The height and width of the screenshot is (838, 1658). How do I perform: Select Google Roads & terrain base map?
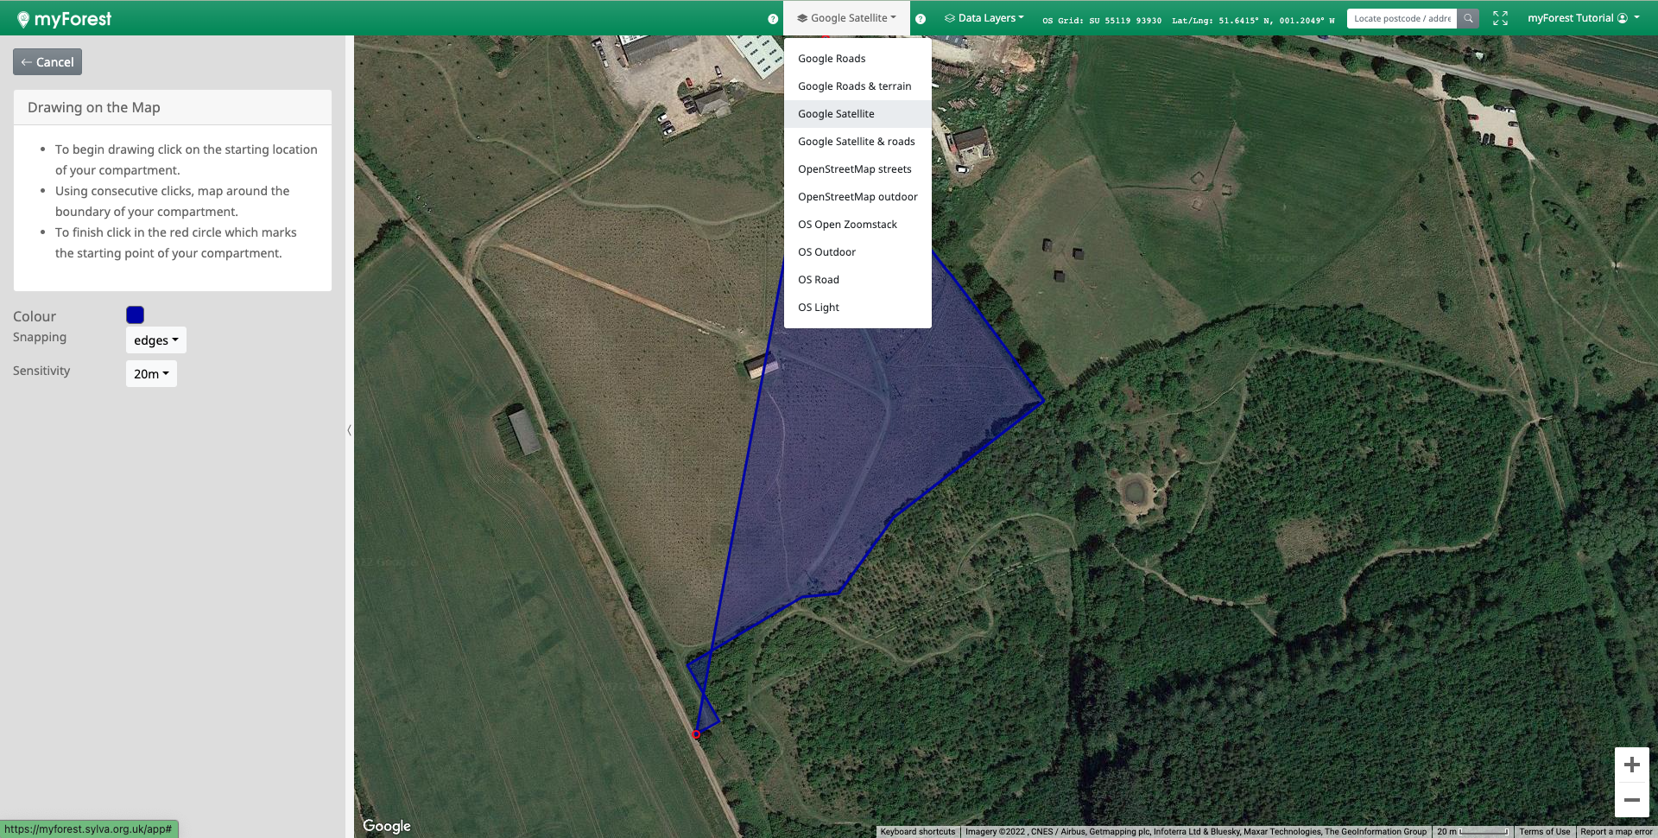[854, 86]
